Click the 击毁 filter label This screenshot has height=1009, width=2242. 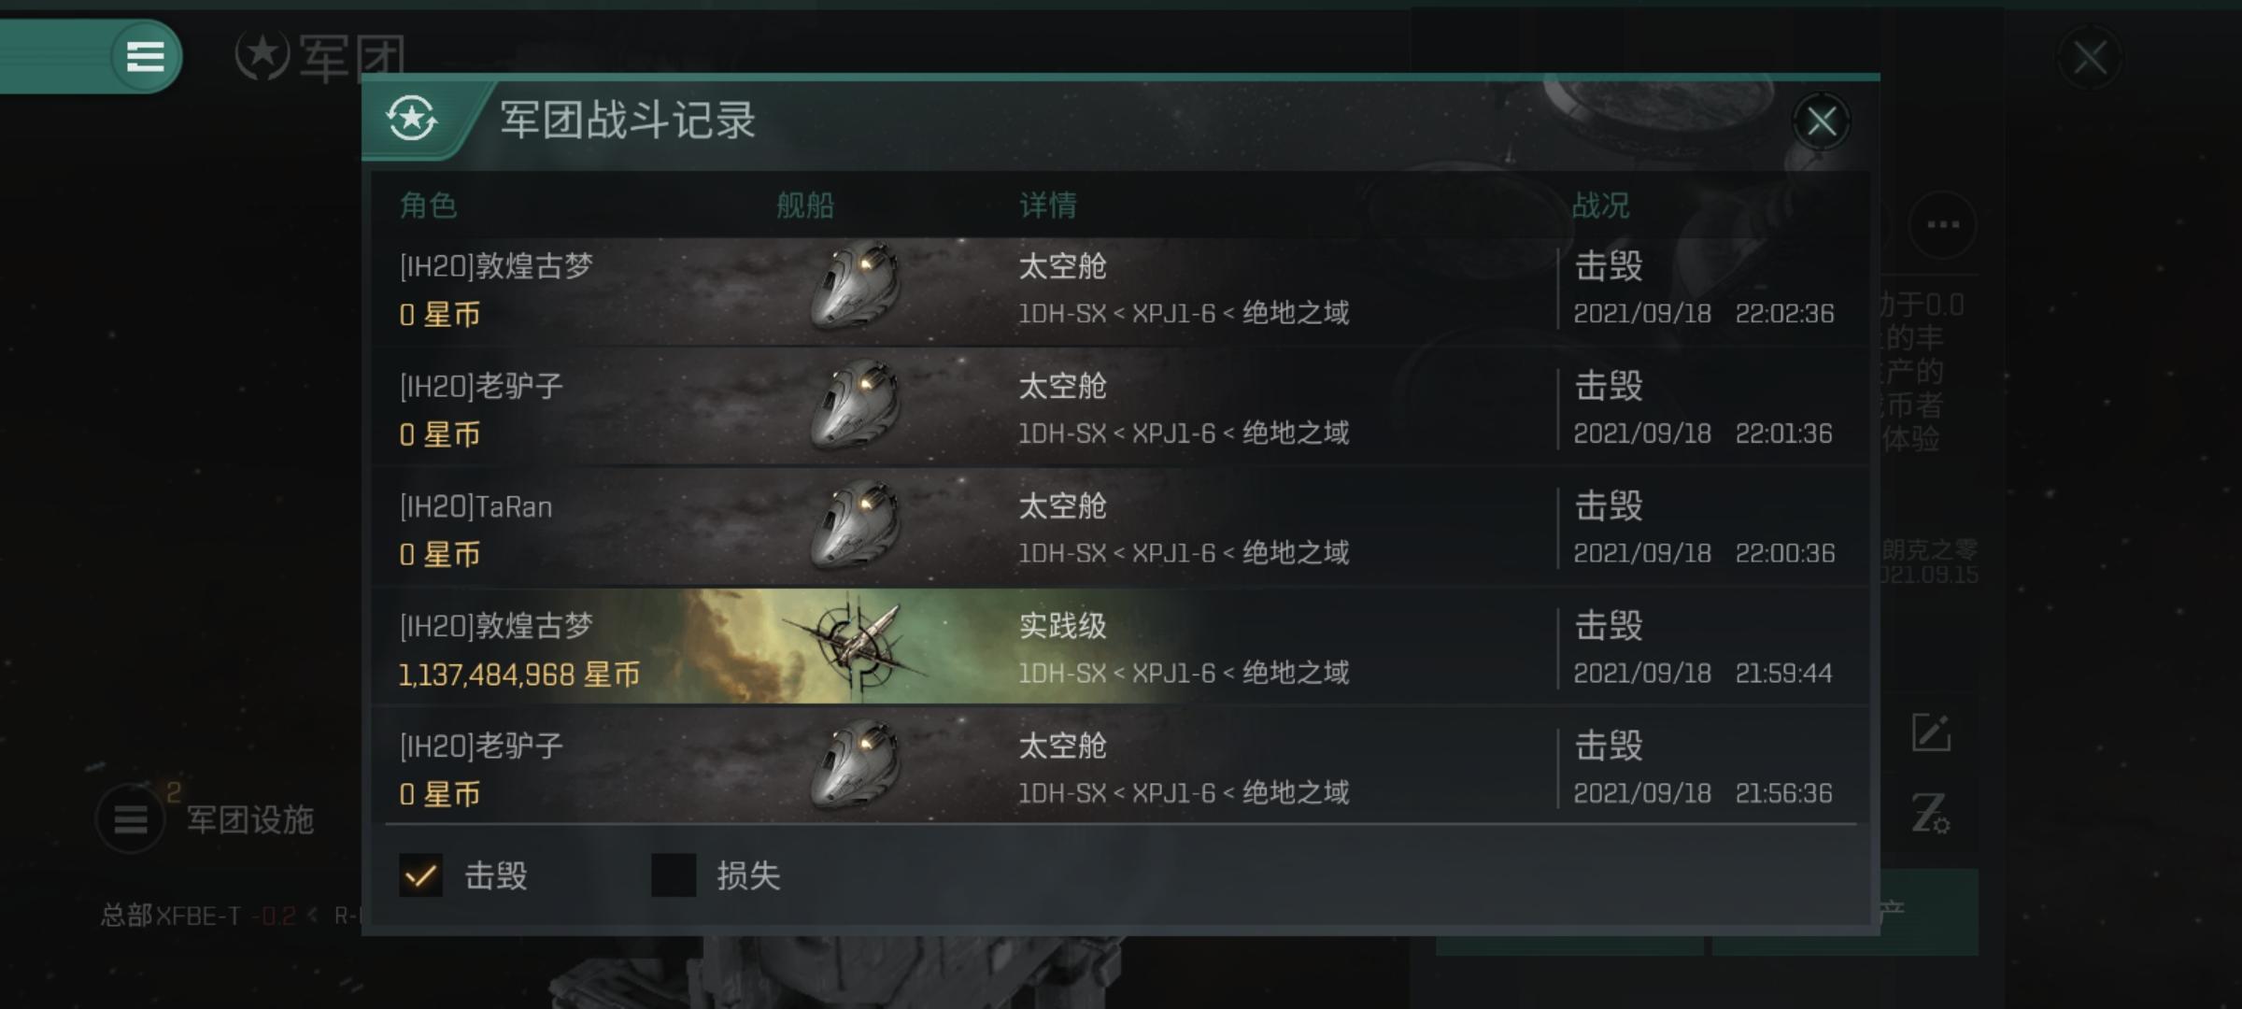(x=496, y=875)
